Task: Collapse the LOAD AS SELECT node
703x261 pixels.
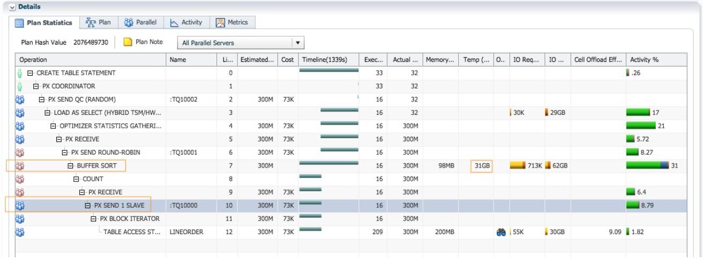Action: point(48,113)
